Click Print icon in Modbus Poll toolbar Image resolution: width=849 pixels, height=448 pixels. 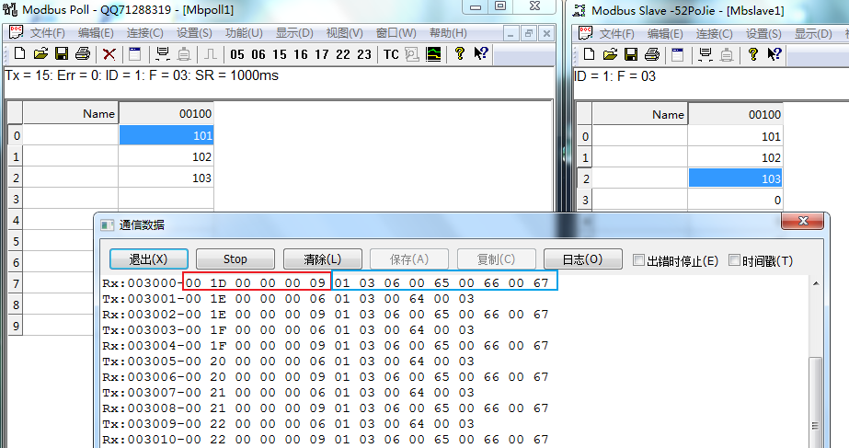coord(82,53)
